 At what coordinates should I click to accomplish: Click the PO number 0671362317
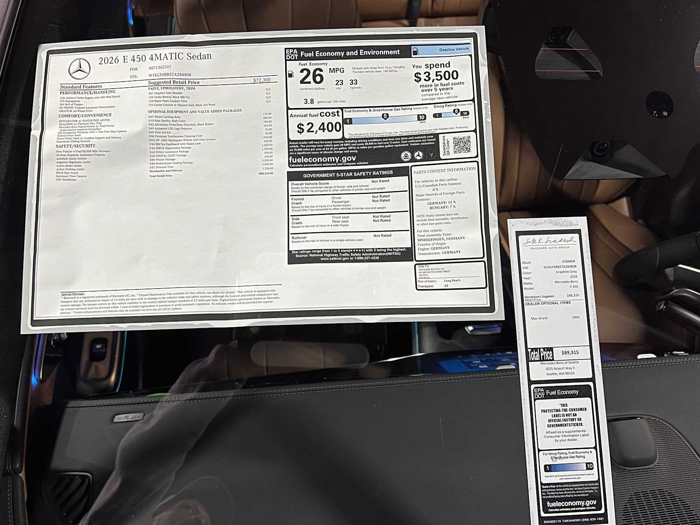pos(160,68)
